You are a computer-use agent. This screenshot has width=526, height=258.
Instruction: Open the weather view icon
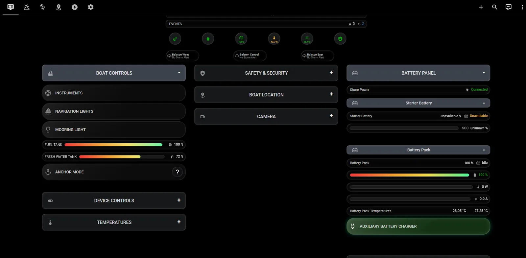(x=27, y=7)
